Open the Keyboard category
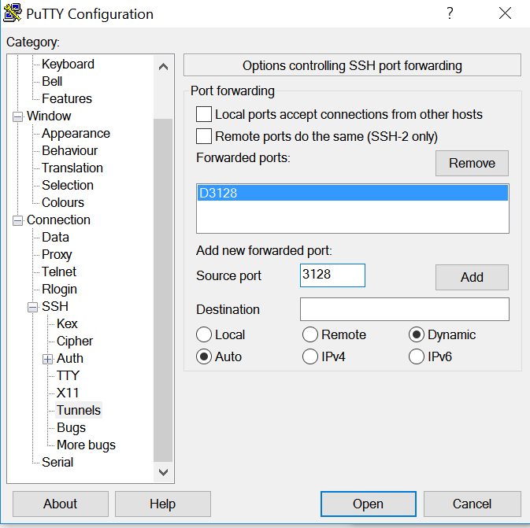The width and height of the screenshot is (530, 528). coord(68,64)
